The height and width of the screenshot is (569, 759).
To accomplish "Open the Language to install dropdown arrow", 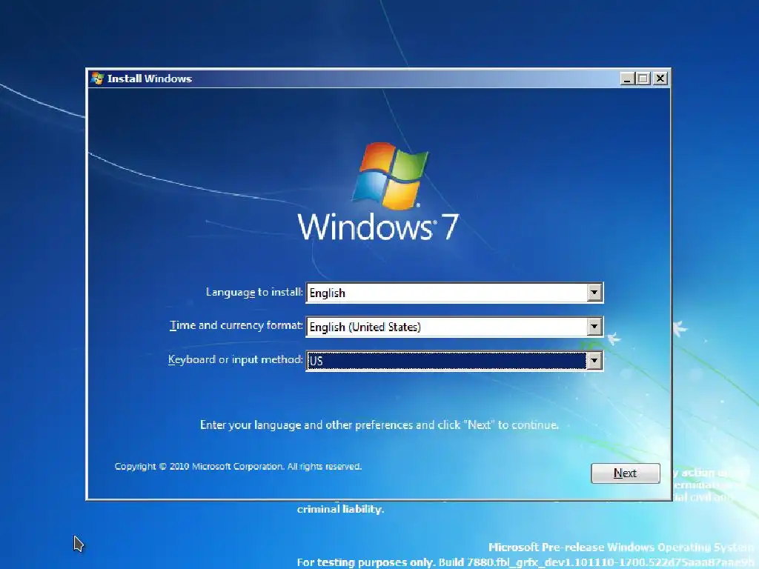I will 594,292.
